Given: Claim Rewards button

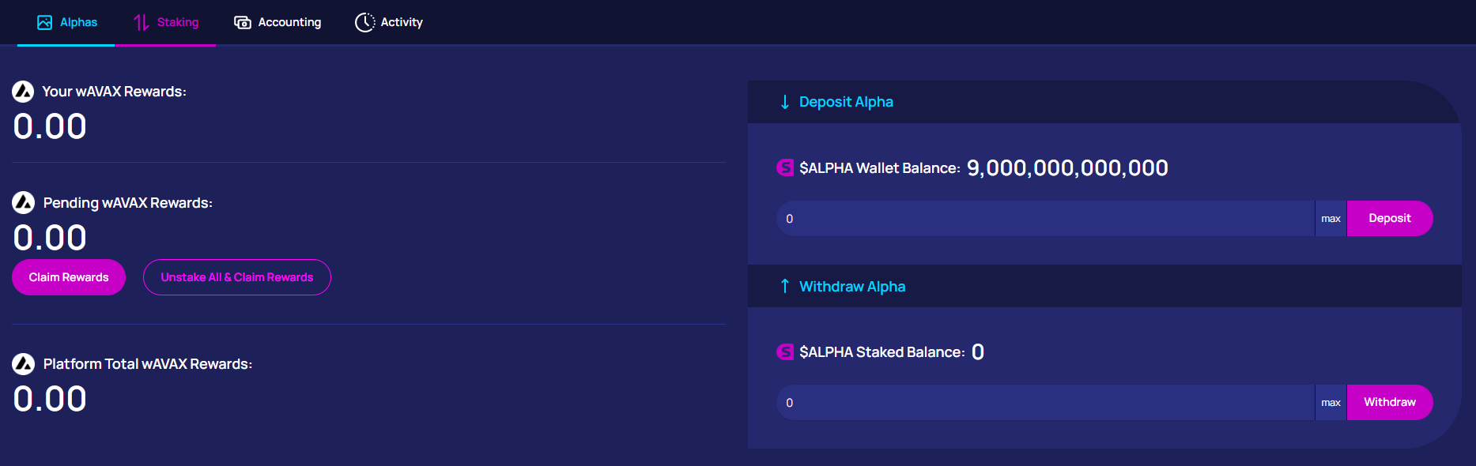Looking at the screenshot, I should (69, 277).
